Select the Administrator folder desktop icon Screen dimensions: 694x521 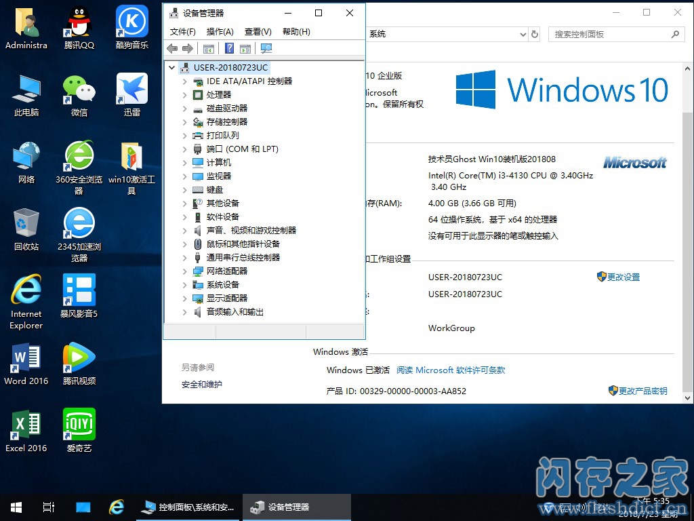pos(26,27)
